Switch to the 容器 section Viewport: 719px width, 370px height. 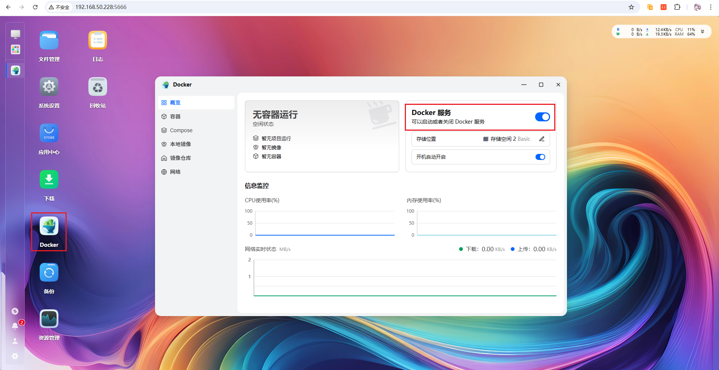(x=175, y=116)
